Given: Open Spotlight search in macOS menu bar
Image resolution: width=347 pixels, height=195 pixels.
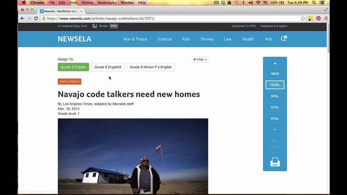Looking at the screenshot, I should tap(314, 3).
